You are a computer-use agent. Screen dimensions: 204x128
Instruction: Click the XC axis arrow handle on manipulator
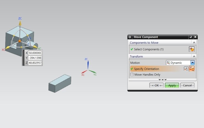7,48
